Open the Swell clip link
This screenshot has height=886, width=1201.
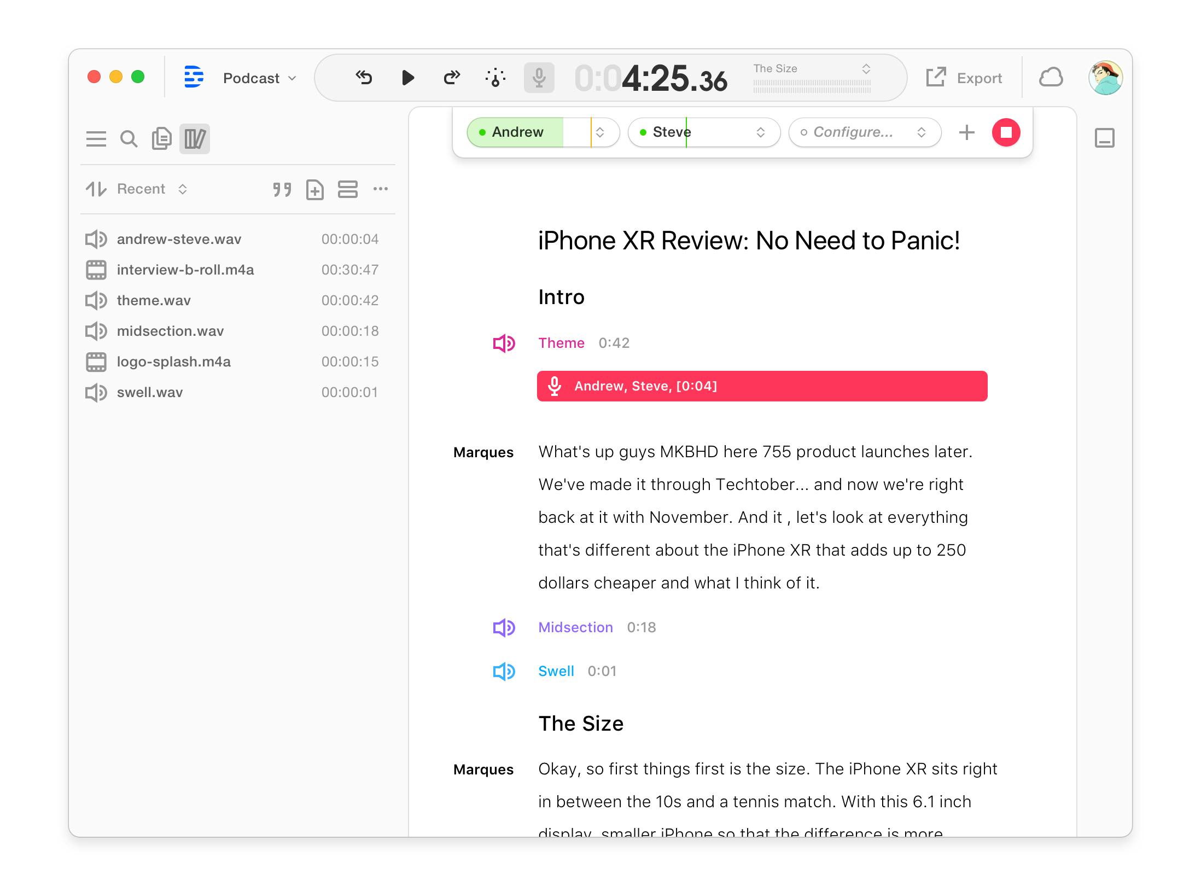pyautogui.click(x=556, y=671)
